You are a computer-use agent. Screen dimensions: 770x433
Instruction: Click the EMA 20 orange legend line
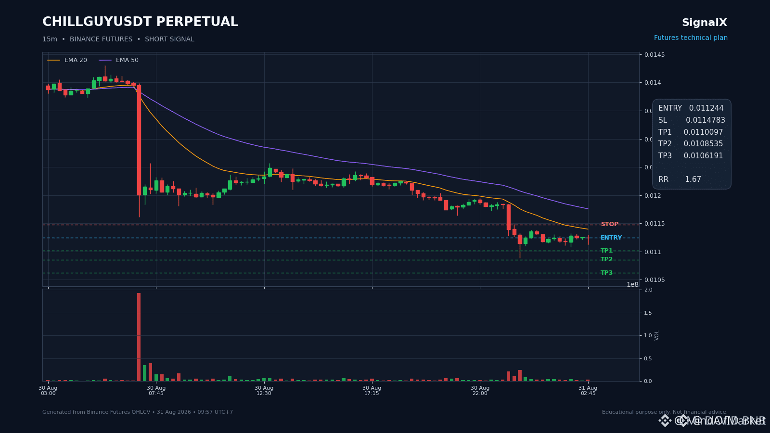(x=53, y=60)
